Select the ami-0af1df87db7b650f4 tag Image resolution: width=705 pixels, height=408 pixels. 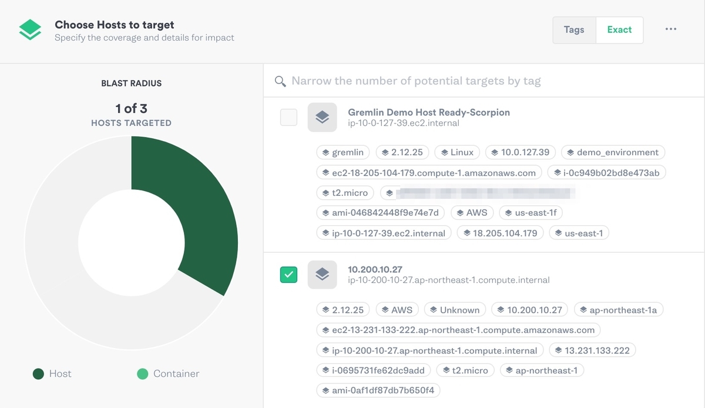pyautogui.click(x=378, y=390)
